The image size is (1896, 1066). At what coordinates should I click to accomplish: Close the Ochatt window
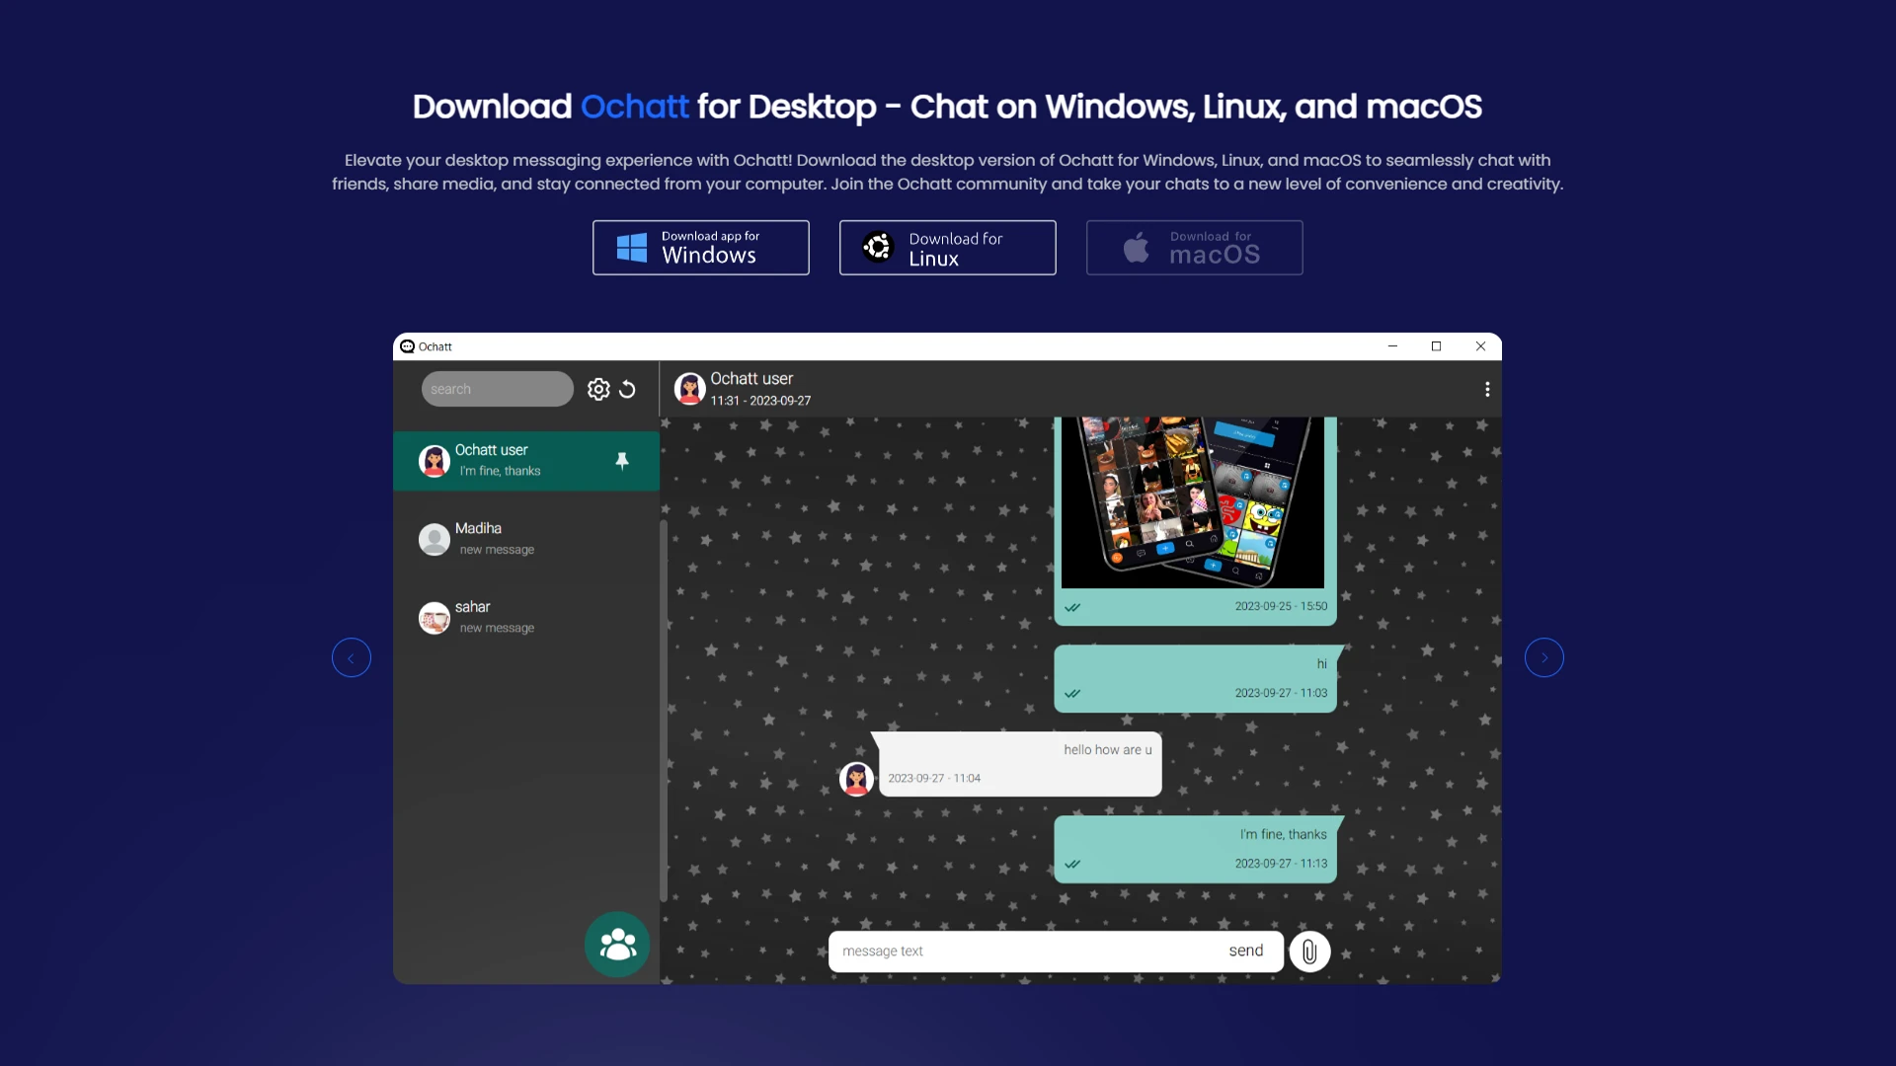click(1480, 346)
